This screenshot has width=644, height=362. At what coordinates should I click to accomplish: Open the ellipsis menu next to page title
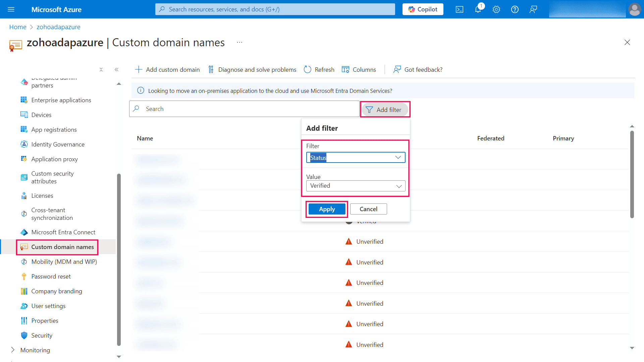pos(239,42)
